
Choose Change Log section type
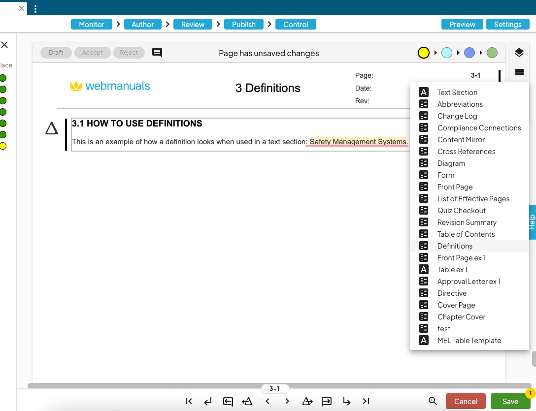(x=469, y=116)
